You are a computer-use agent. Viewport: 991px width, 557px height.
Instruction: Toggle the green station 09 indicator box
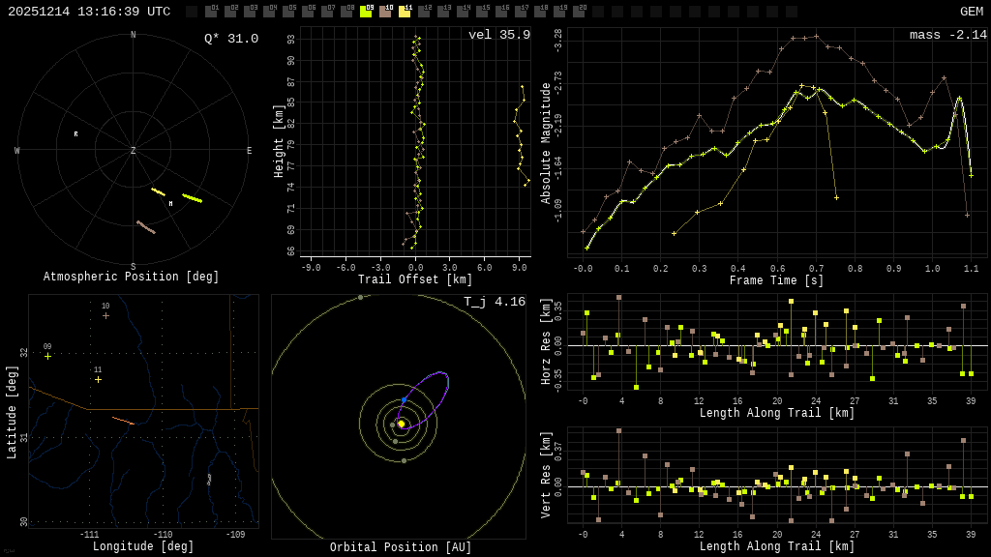pyautogui.click(x=366, y=12)
